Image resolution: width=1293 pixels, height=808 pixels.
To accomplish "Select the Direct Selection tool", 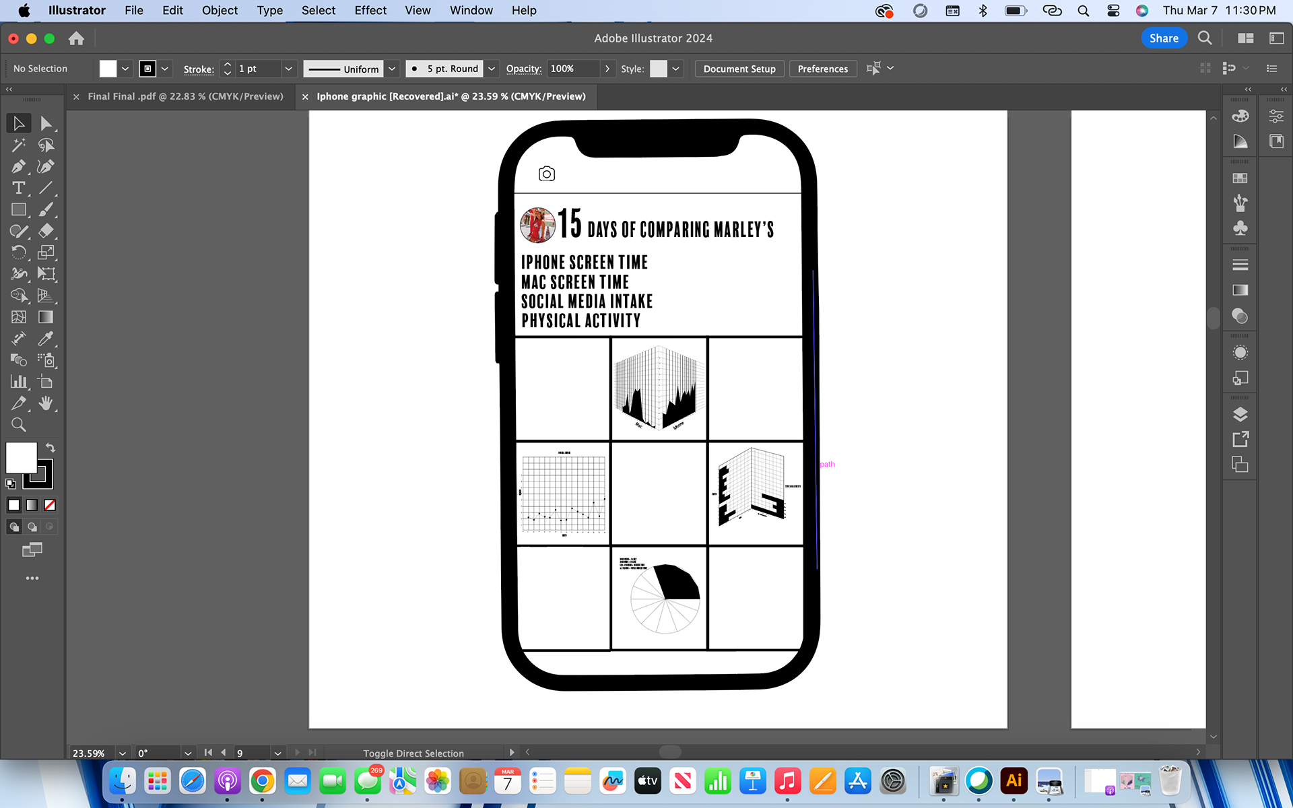I will [x=45, y=123].
